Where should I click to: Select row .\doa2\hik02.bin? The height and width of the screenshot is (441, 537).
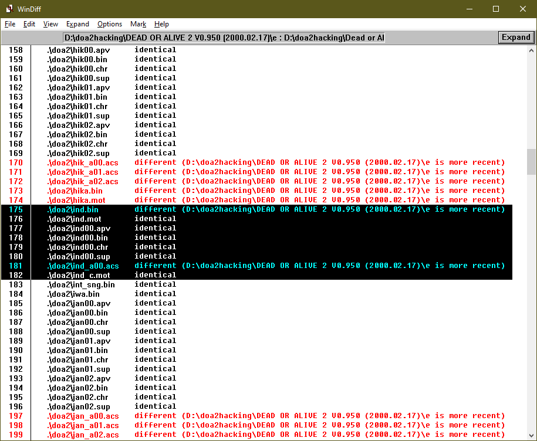(x=256, y=134)
